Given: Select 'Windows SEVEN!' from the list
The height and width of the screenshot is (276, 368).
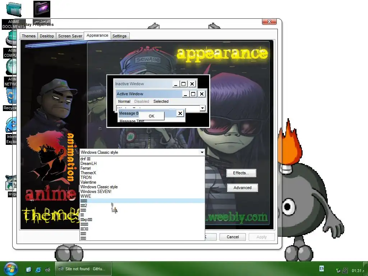Looking at the screenshot, I should pos(142,192).
